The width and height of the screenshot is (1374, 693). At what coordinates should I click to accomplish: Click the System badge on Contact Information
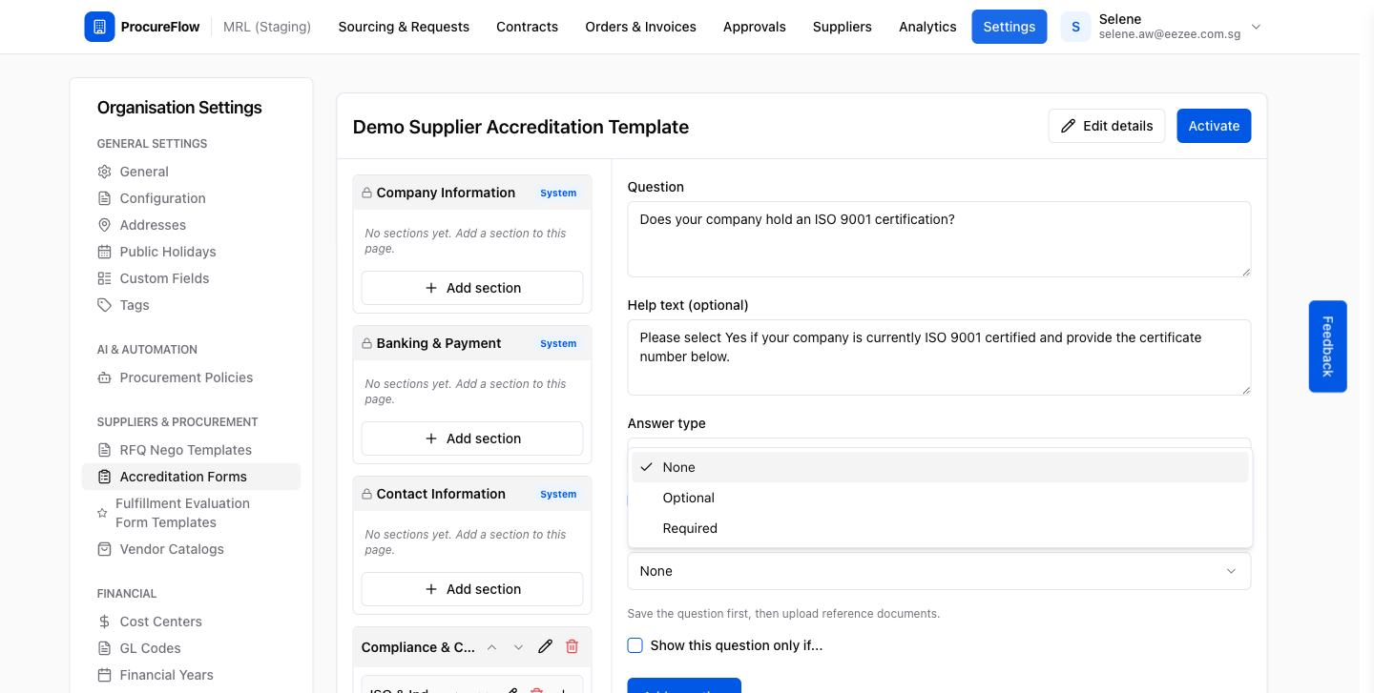(x=558, y=494)
